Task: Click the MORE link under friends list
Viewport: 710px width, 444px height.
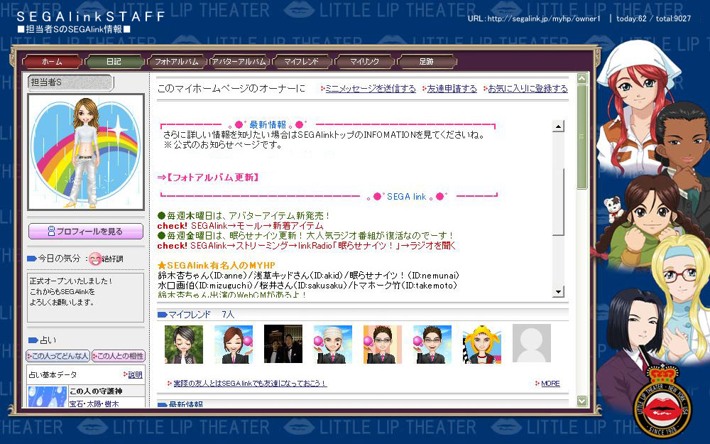Action: coord(550,384)
